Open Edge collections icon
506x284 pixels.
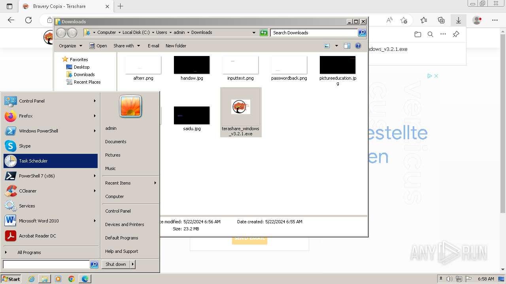click(x=441, y=20)
